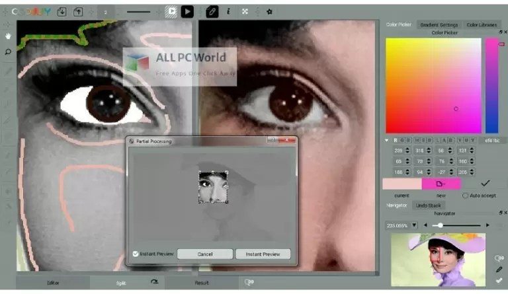Click the zoom-out left arrow in Navigator
508x294 pixels.
pos(425,225)
